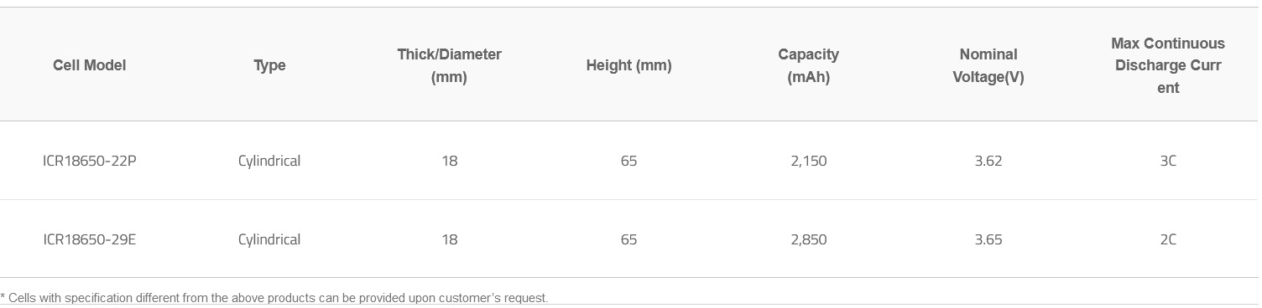Click the diameter 18 in 22P row

[x=450, y=161]
